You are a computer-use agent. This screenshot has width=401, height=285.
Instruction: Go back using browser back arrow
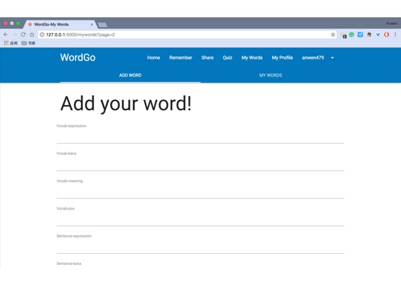(6, 35)
